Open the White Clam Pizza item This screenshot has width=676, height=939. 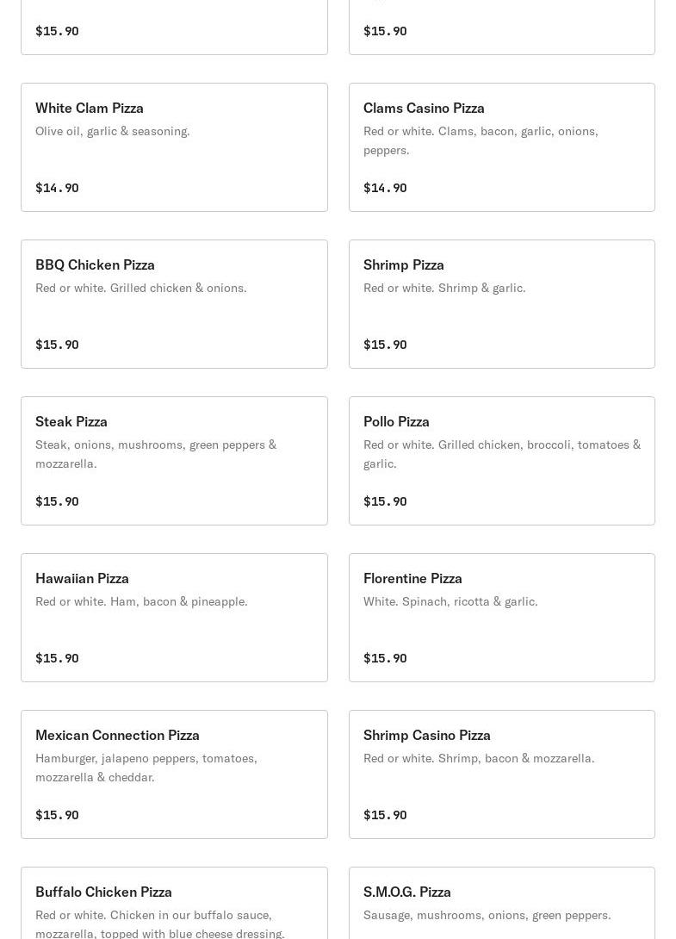(x=90, y=108)
